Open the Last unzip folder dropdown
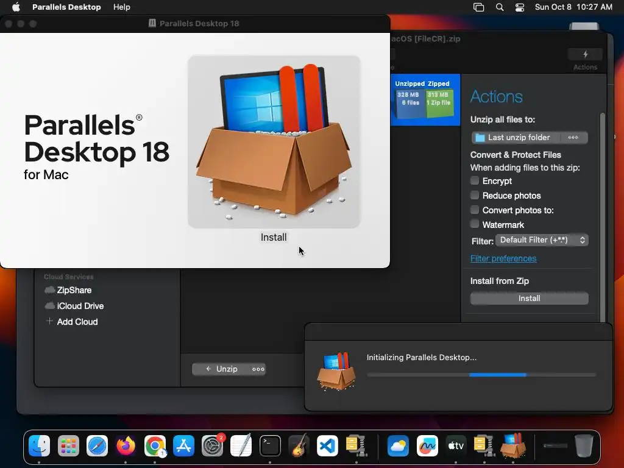The width and height of the screenshot is (624, 468). click(517, 138)
